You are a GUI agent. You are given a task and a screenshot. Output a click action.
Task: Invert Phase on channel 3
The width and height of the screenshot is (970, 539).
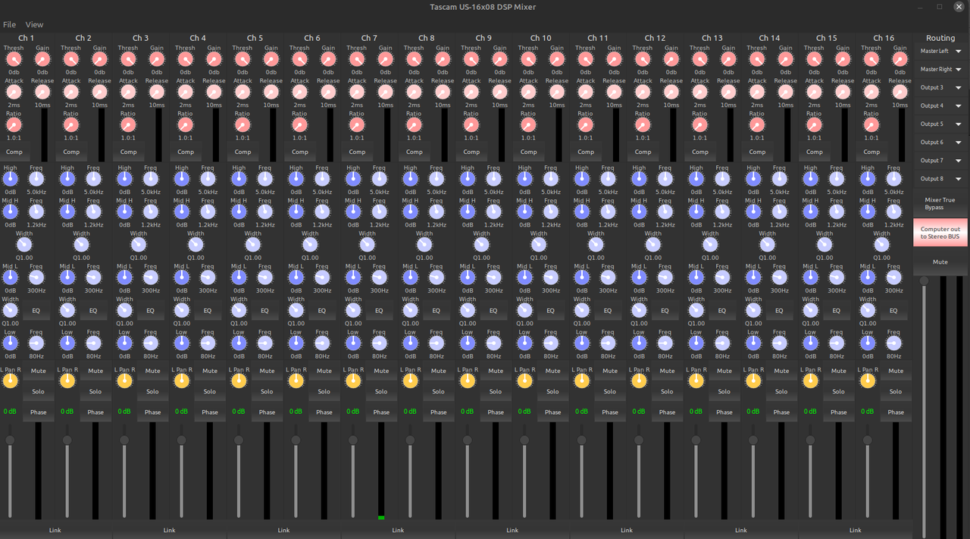coord(152,412)
